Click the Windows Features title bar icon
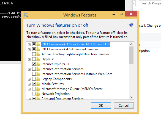The width and height of the screenshot is (161, 132). 26,15
